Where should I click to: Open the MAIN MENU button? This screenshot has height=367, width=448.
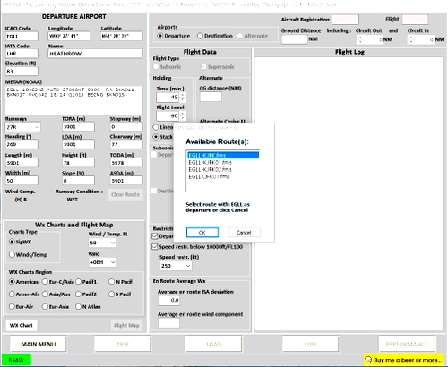tap(39, 344)
